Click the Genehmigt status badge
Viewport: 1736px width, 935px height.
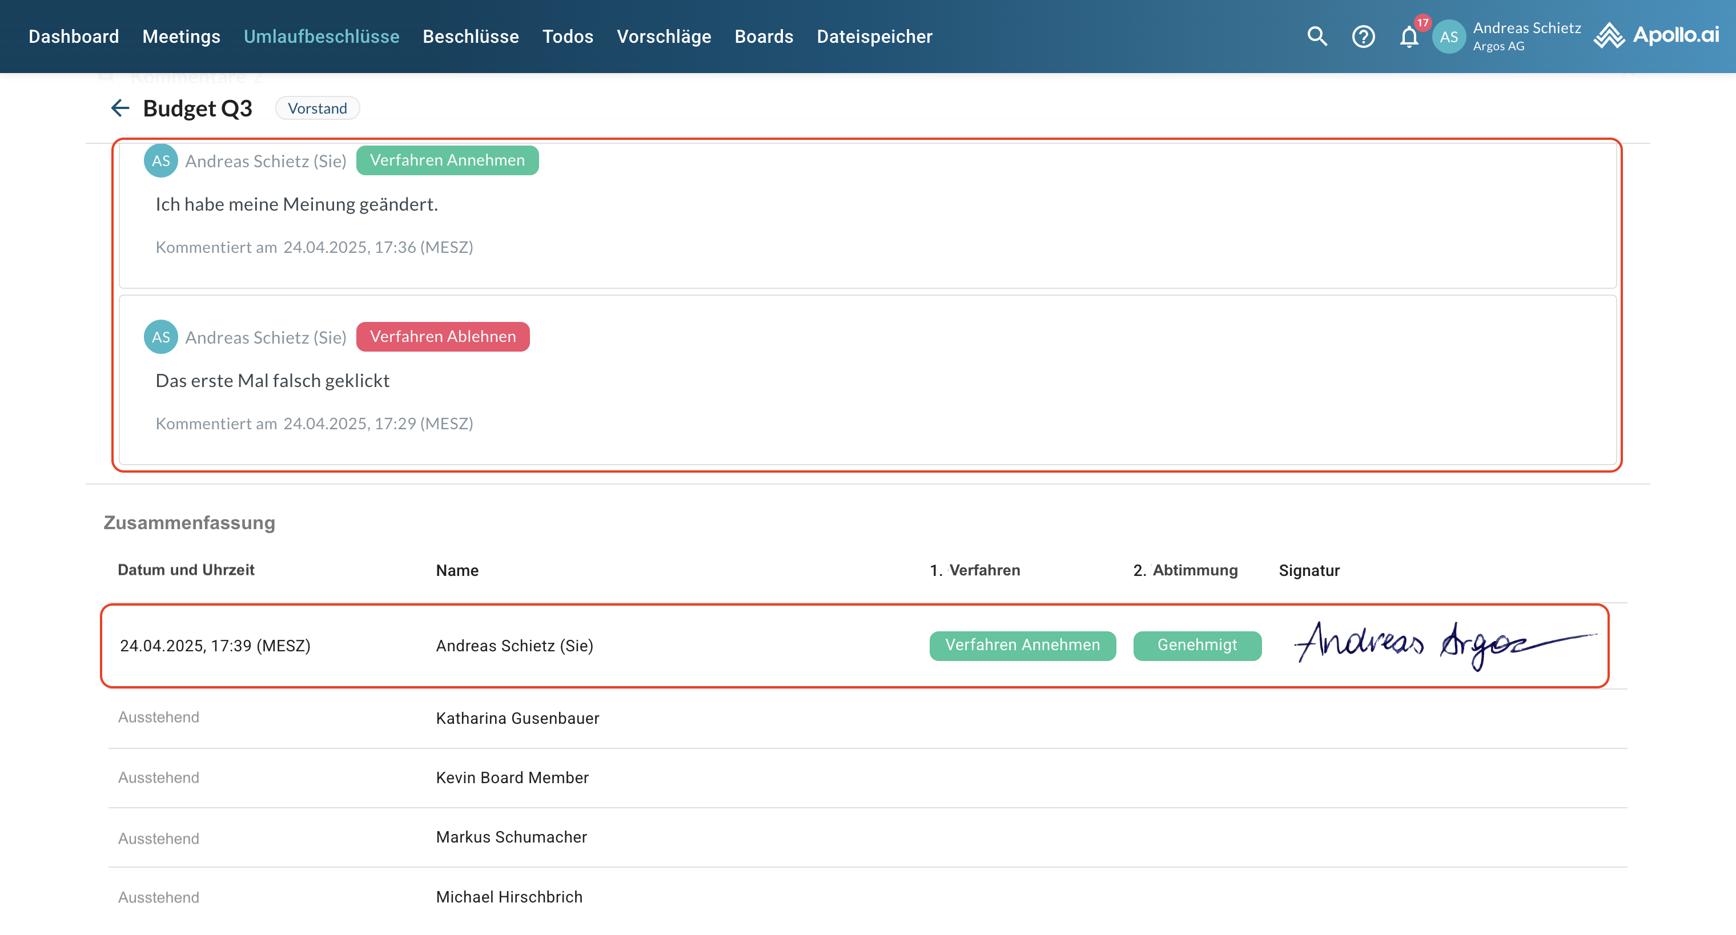tap(1197, 646)
